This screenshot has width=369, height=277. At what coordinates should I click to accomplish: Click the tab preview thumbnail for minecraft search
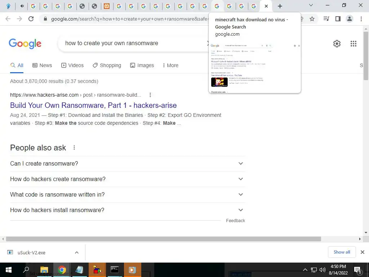(x=255, y=67)
